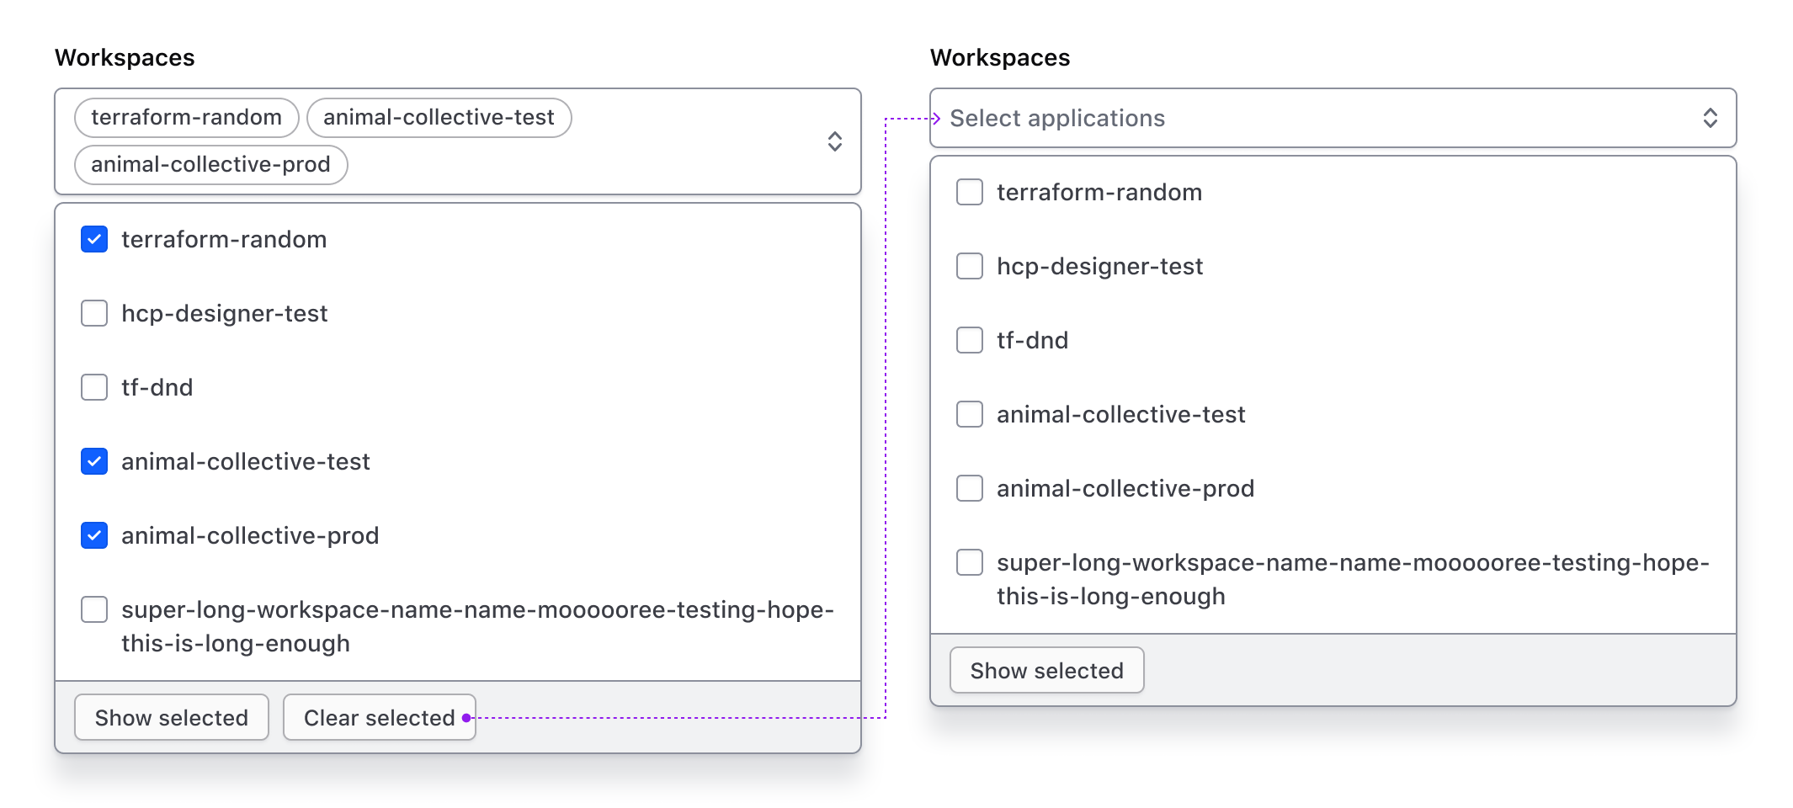The height and width of the screenshot is (808, 1793).
Task: Uncheck the terraform-random checkbox in left list
Action: click(93, 239)
